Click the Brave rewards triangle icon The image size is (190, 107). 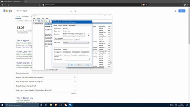[x=146, y=5]
